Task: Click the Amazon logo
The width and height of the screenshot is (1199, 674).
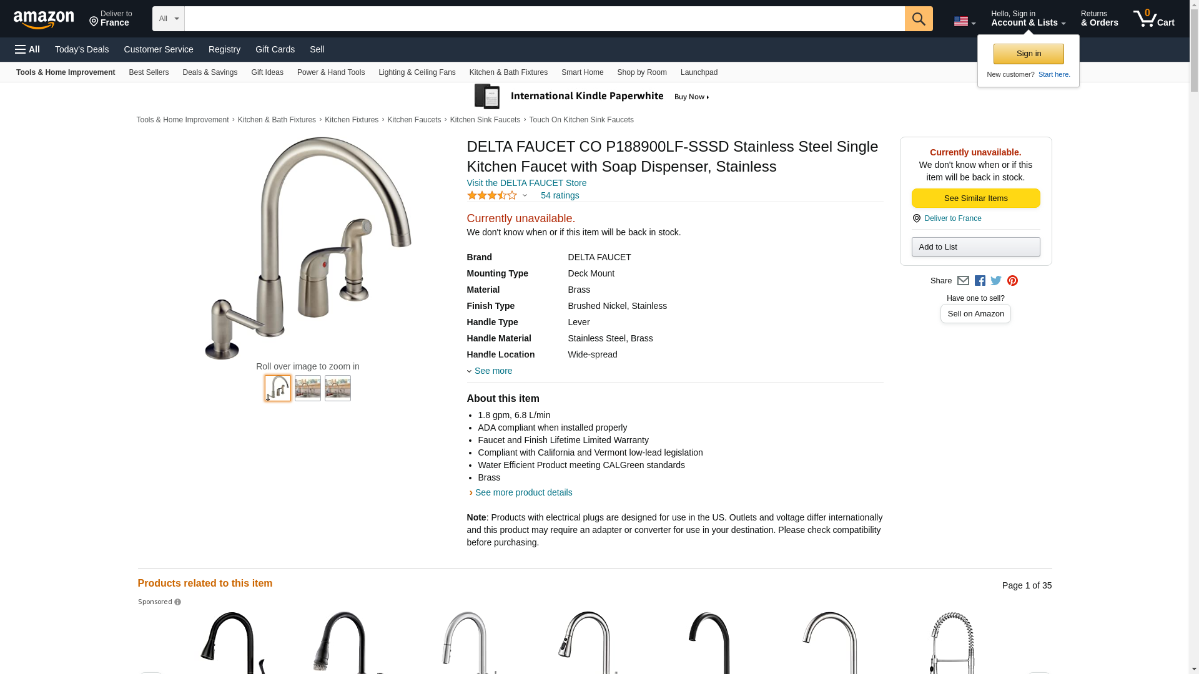Action: (44, 19)
